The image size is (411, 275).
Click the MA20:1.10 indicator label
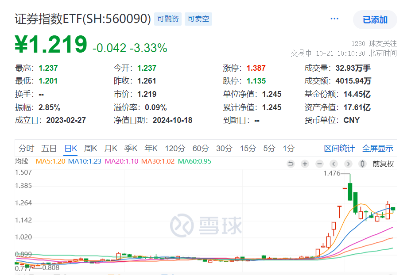121,161
